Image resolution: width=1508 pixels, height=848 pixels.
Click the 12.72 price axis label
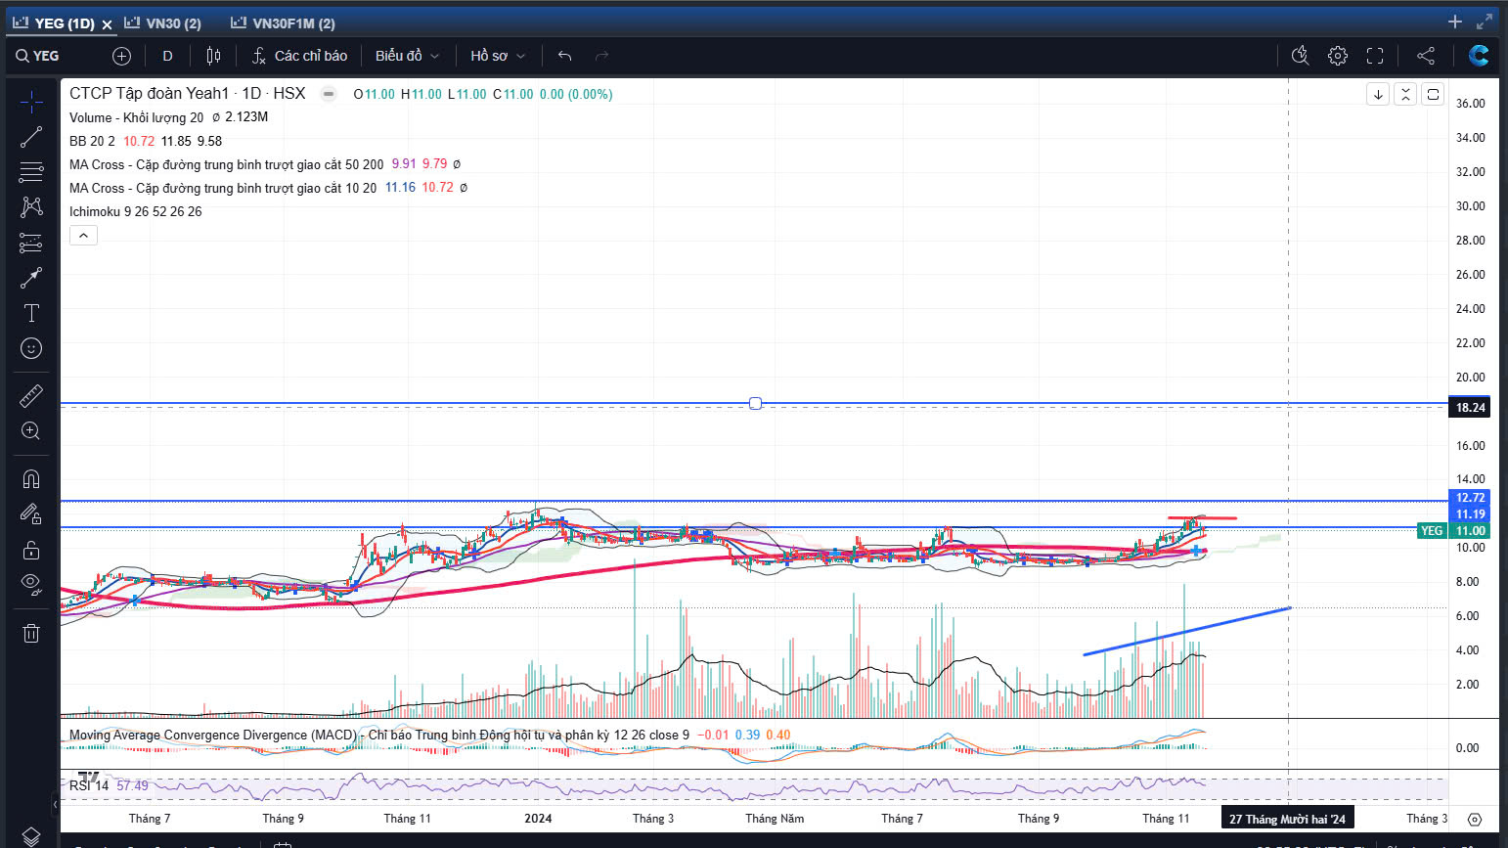coord(1470,498)
